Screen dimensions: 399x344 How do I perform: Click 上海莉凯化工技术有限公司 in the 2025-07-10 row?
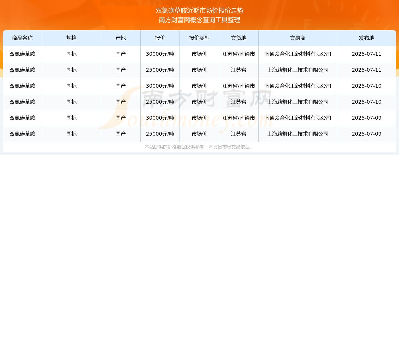click(298, 102)
